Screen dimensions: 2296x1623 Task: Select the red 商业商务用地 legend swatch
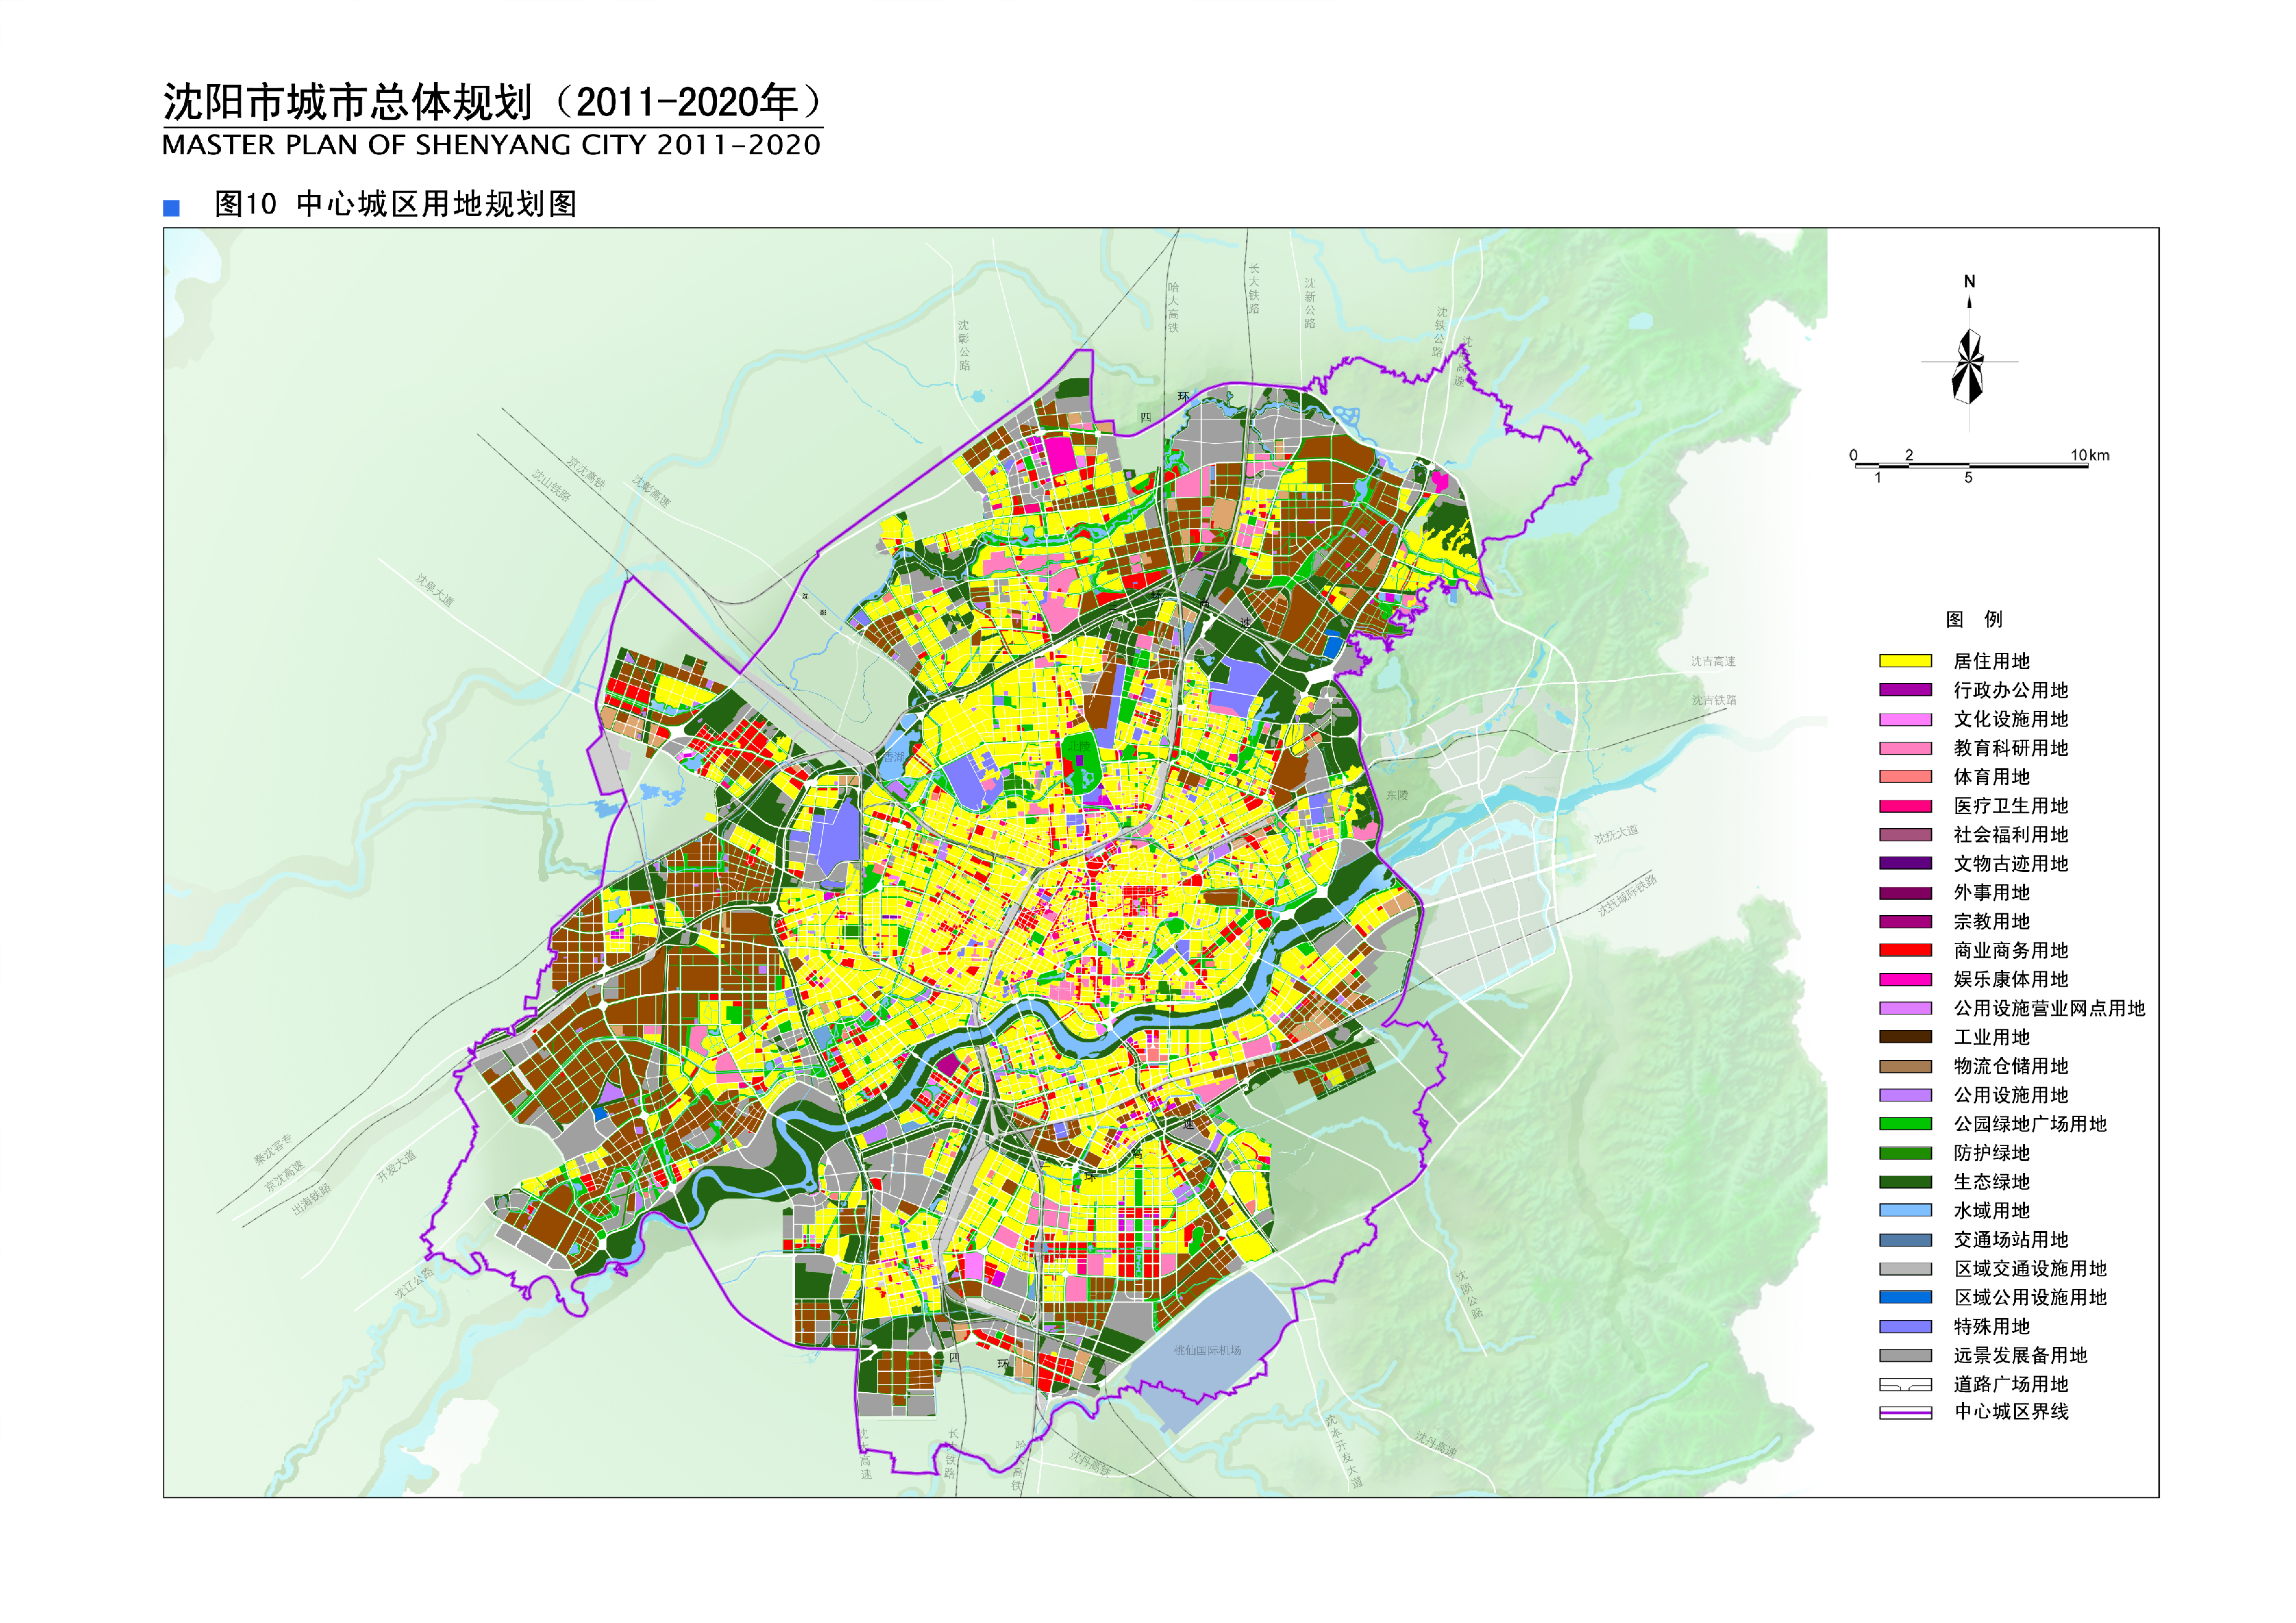tap(1905, 950)
